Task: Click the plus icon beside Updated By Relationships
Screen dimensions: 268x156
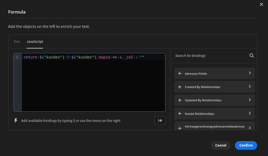Action: [180, 100]
